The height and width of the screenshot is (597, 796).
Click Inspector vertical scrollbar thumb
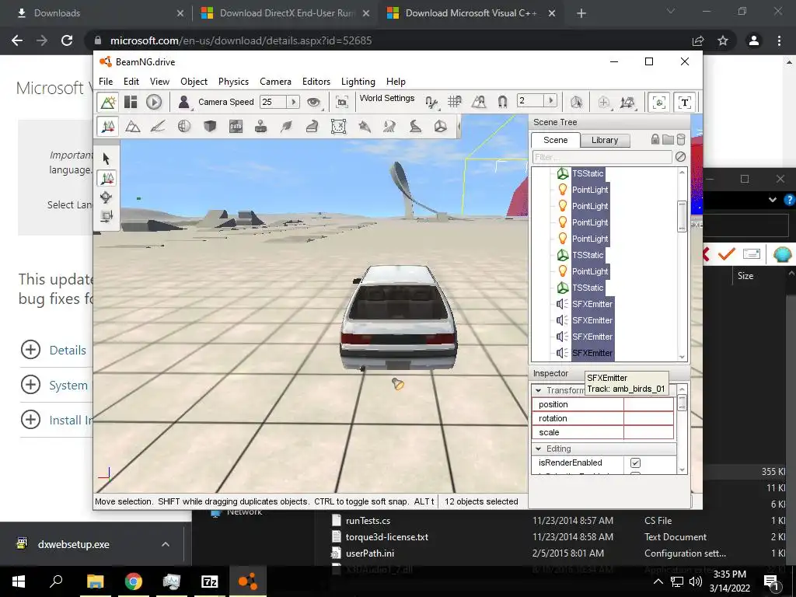point(682,403)
